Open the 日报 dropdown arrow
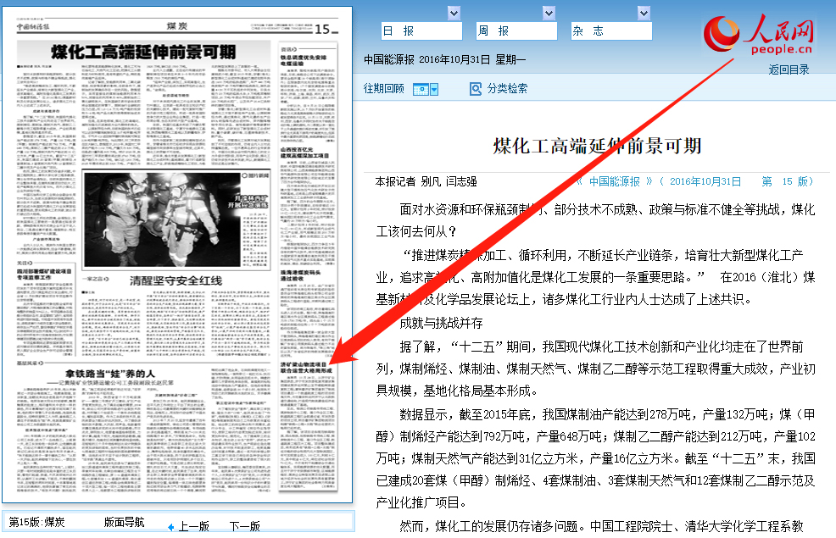This screenshot has width=836, height=538. point(454,14)
